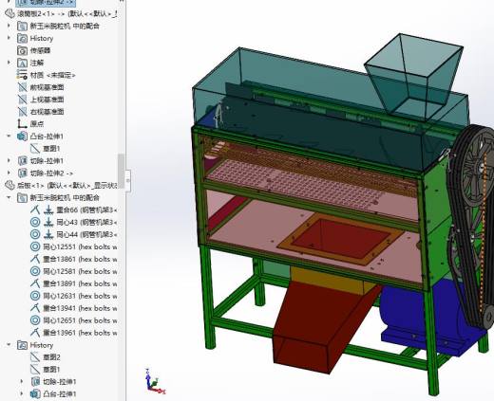Collapse the 新玉米脱粒机 中的配合 mates folder
Image resolution: width=494 pixels, height=401 pixels.
9,198
